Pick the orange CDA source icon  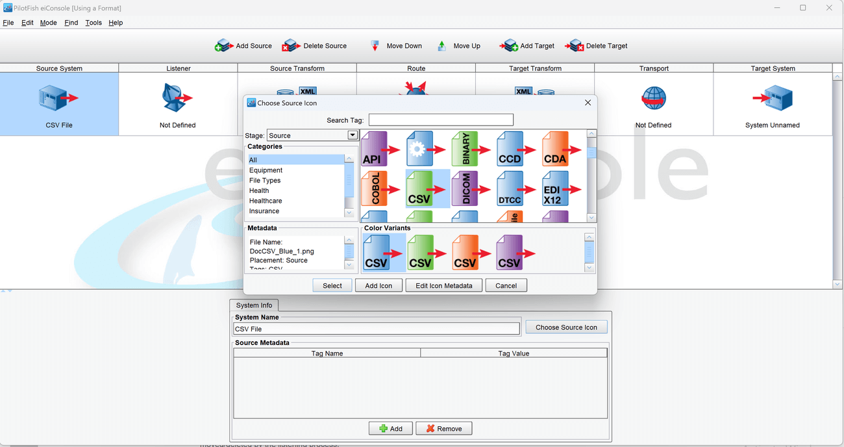pos(562,149)
